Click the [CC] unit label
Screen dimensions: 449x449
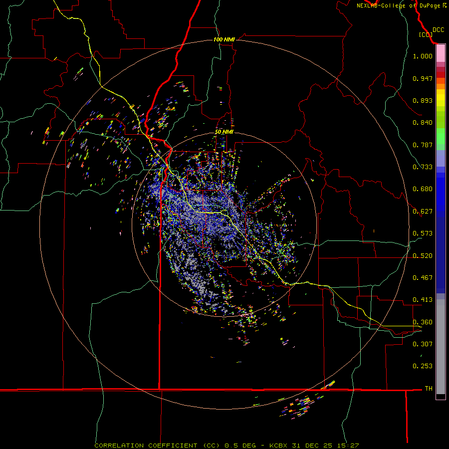pos(426,34)
